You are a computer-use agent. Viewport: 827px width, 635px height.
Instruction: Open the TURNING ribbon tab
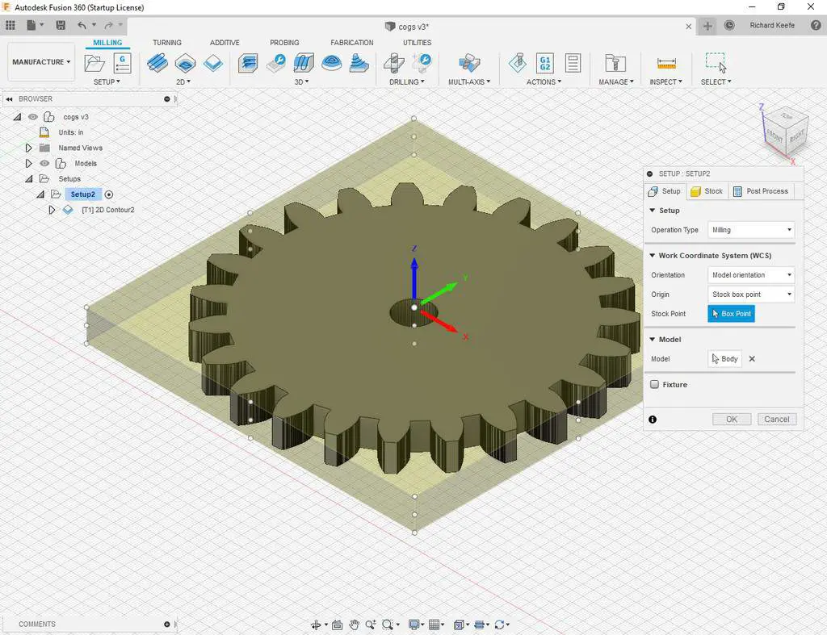point(167,42)
